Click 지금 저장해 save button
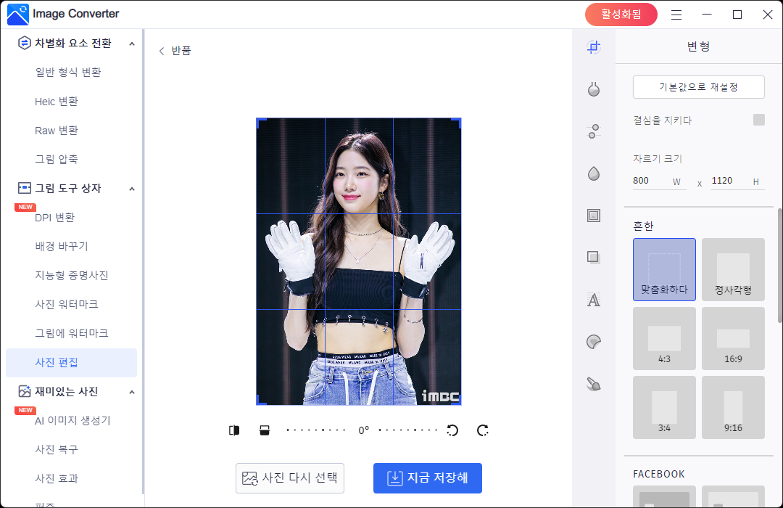 click(x=428, y=478)
